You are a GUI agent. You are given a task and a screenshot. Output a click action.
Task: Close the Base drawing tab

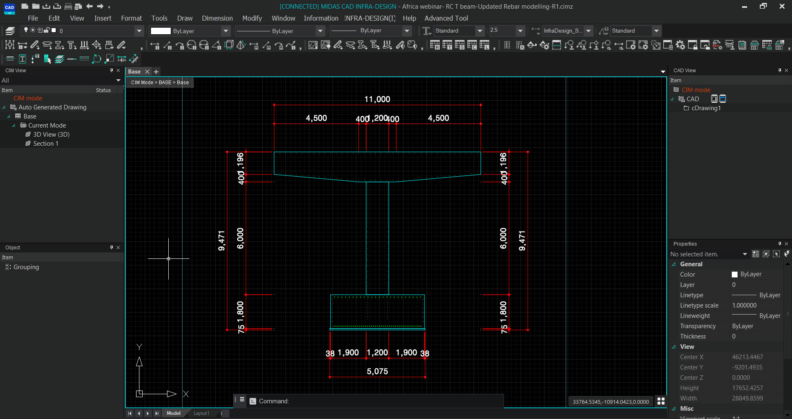coord(147,71)
